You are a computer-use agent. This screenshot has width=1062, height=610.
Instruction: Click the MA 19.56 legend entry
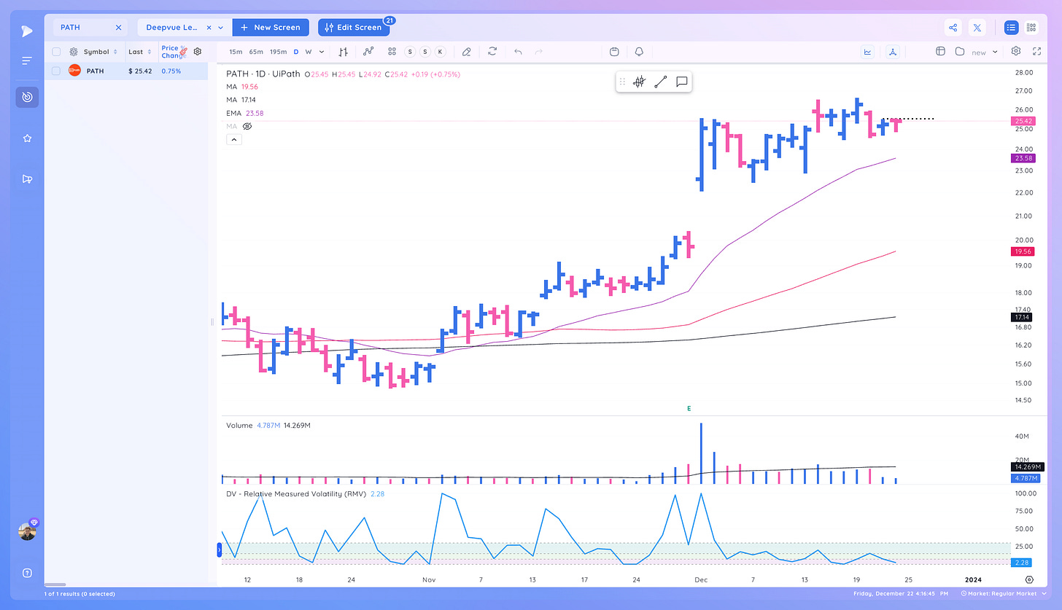coord(241,87)
